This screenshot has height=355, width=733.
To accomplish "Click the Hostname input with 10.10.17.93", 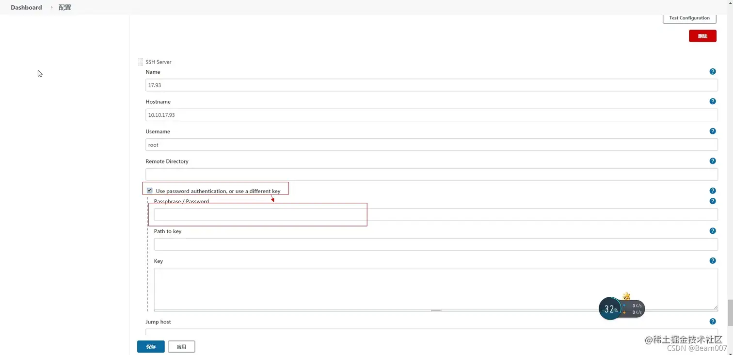I will pos(431,115).
